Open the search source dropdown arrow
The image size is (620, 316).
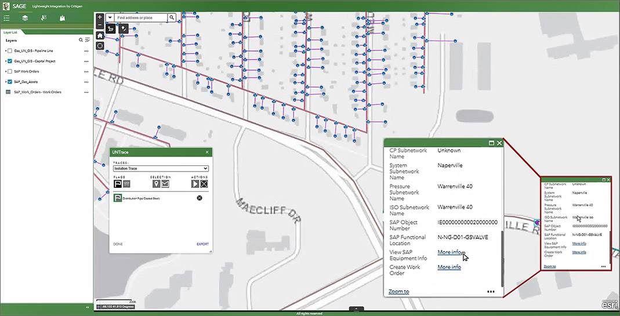point(110,17)
